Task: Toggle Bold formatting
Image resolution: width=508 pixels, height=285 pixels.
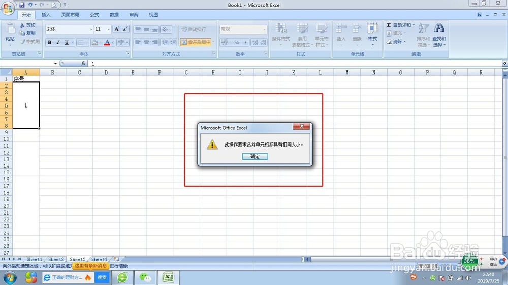Action: [x=50, y=42]
